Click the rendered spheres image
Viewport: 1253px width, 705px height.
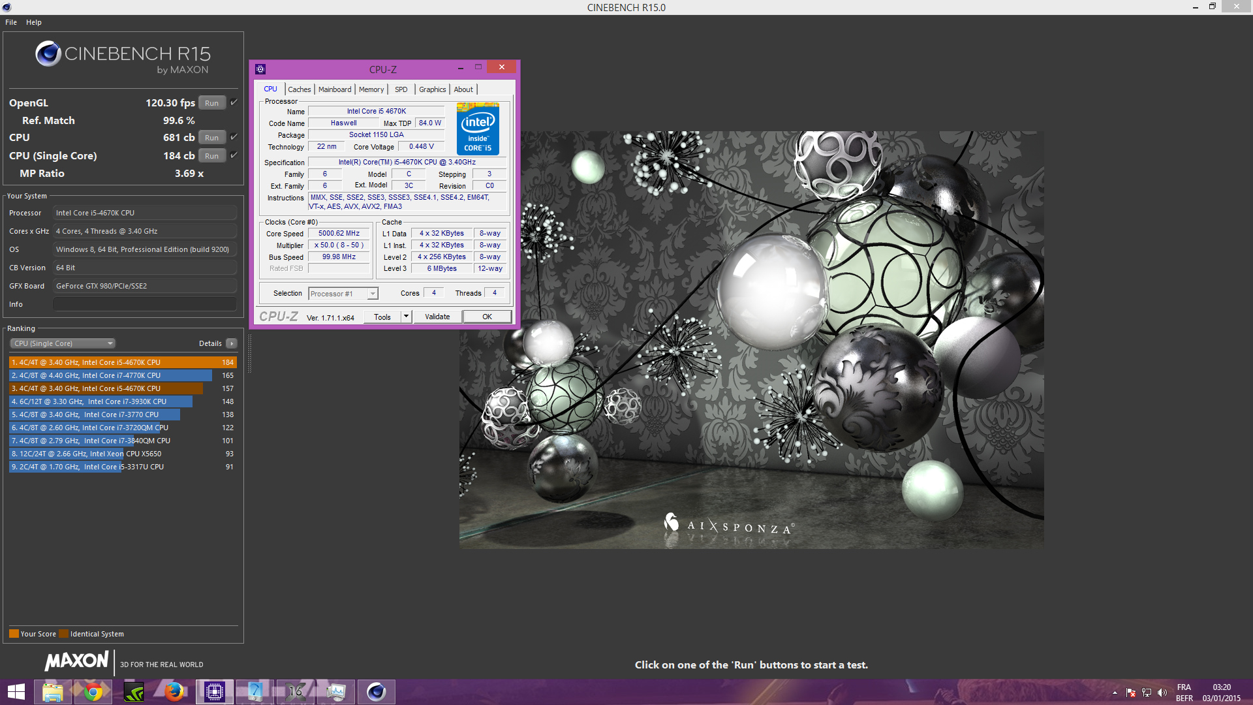[x=751, y=339]
